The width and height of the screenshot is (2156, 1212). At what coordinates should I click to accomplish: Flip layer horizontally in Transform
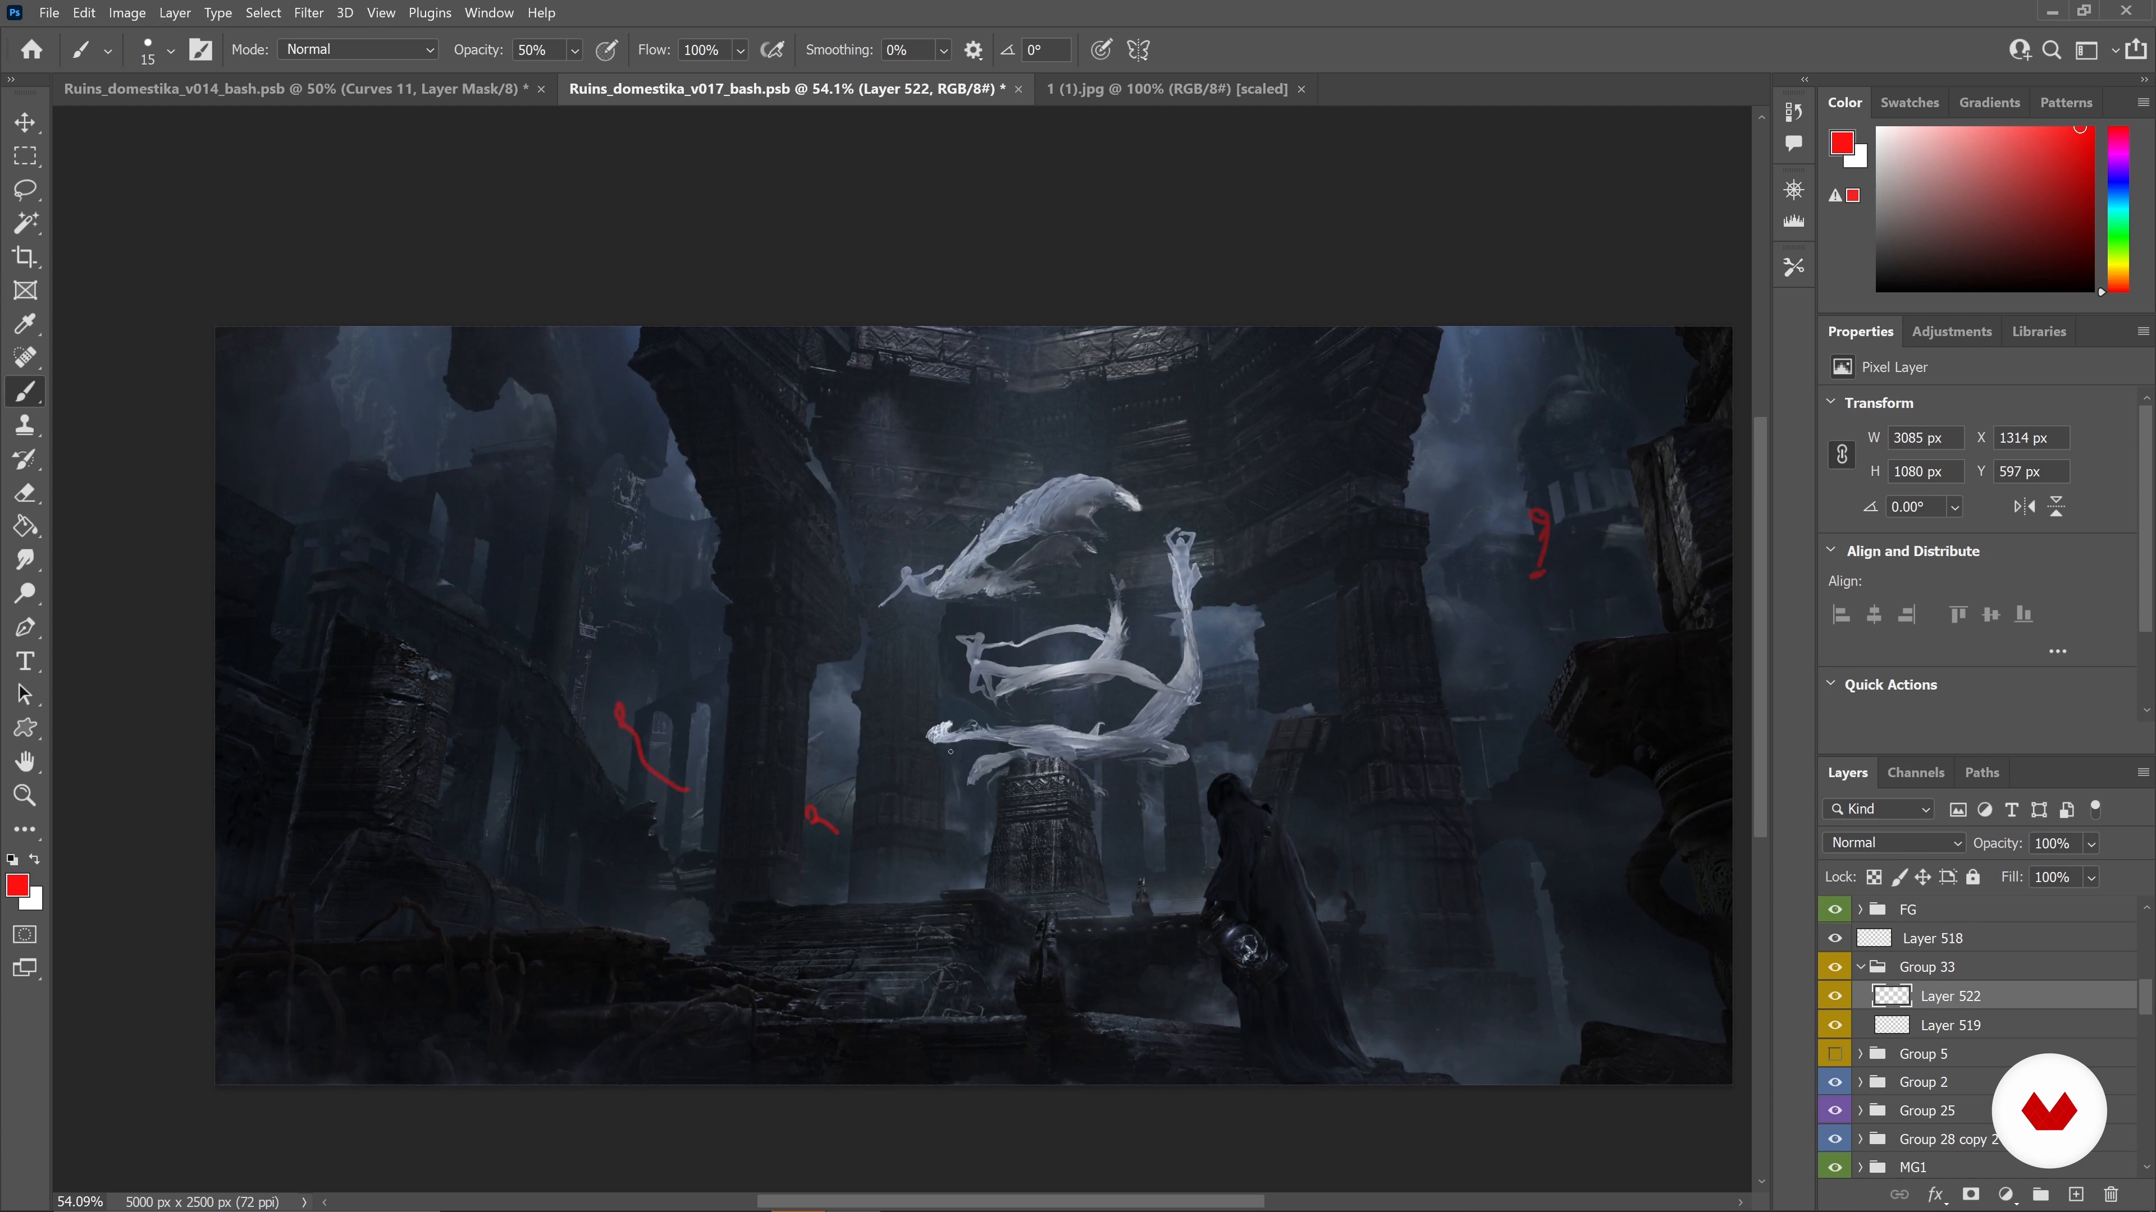[x=2025, y=506]
